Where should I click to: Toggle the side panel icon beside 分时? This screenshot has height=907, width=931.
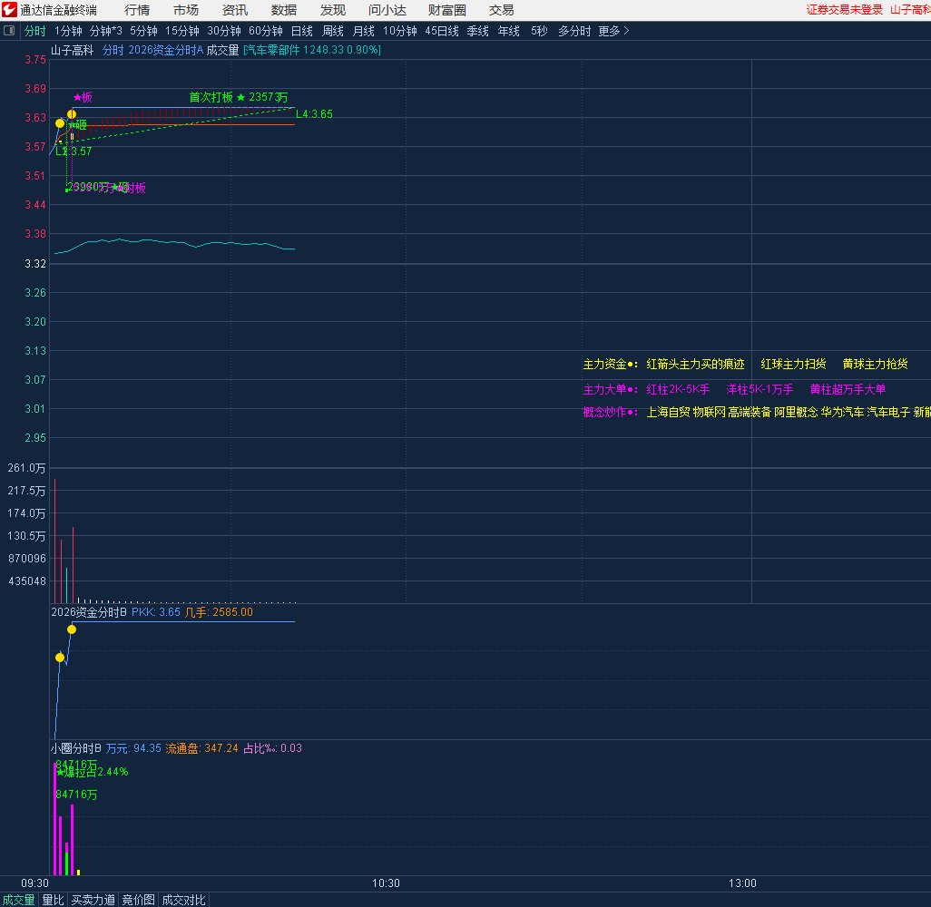[x=10, y=31]
